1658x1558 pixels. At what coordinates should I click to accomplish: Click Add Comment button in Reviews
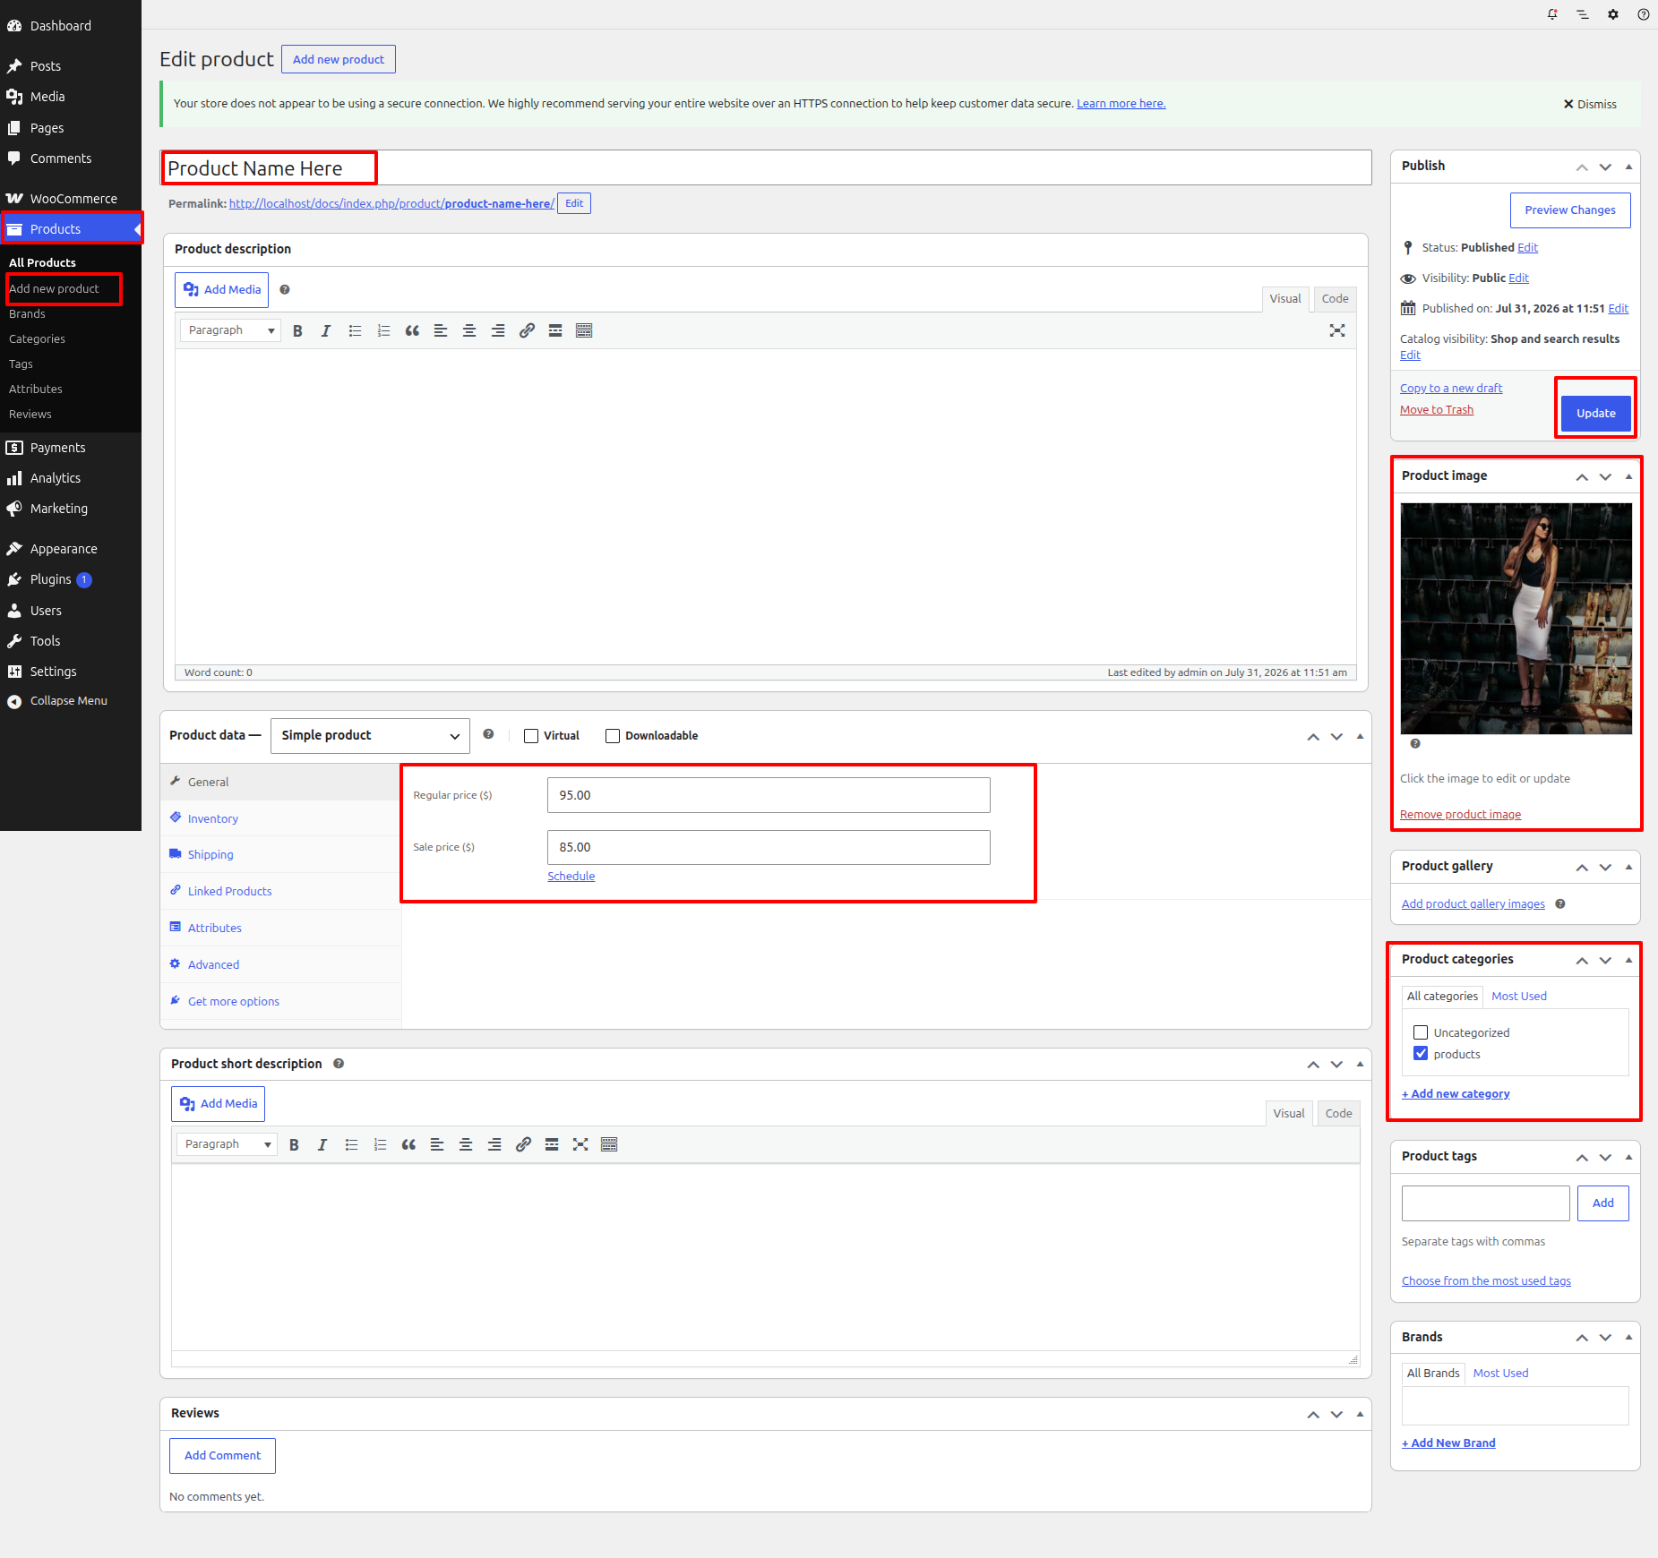(x=222, y=1456)
